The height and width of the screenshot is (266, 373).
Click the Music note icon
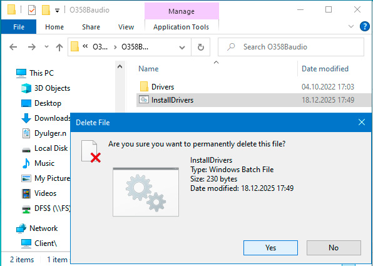pyautogui.click(x=26, y=163)
